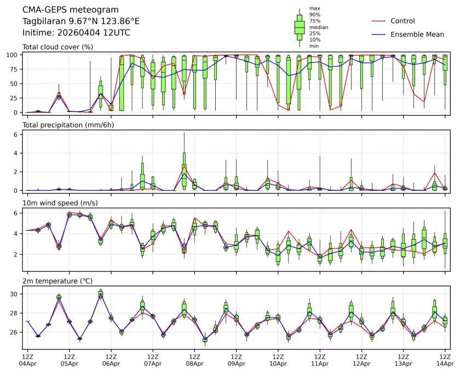Click the Tagbilaran location coordinates text
The image size is (460, 373).
[x=81, y=21]
